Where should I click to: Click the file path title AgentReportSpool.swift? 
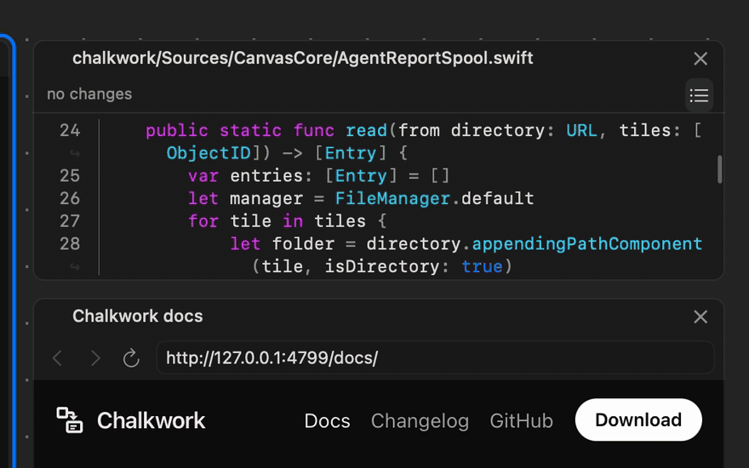(303, 58)
